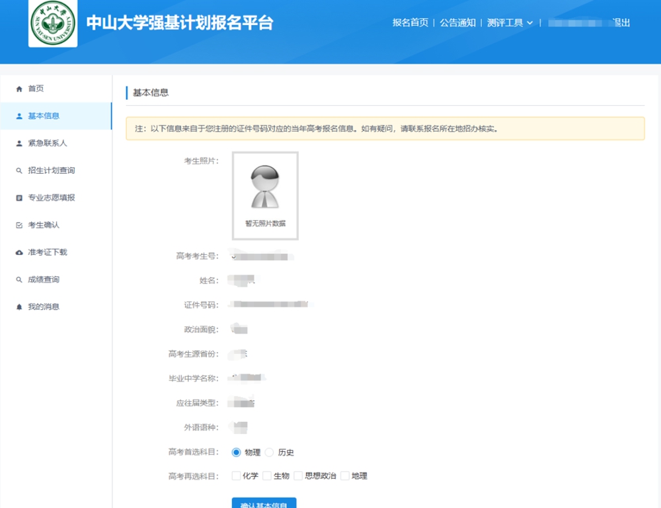This screenshot has width=661, height=508.
Task: Tick the 生物 subject checkbox
Action: tap(267, 476)
